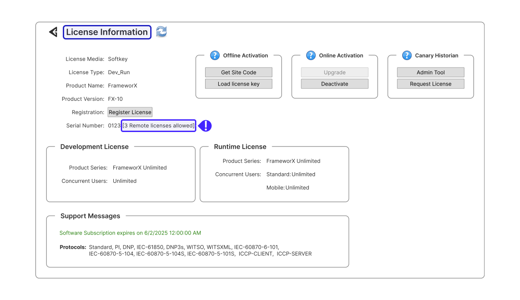Viewport: 520px width, 300px height.
Task: Click the back arrow icon
Action: (54, 32)
